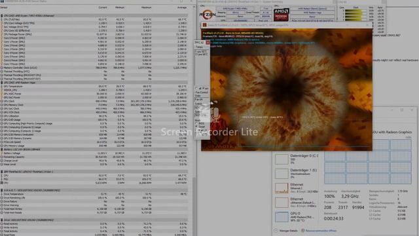The height and width of the screenshot is (236, 419).
Task: Click the 3,29 GHz speed value in Task Manager
Action: (x=350, y=197)
